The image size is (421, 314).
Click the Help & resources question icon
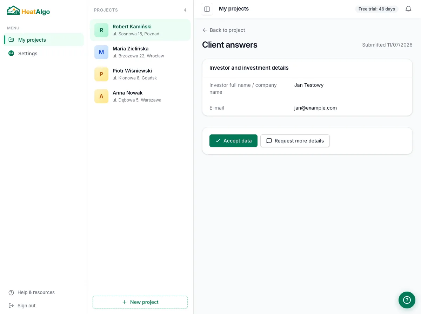11,293
